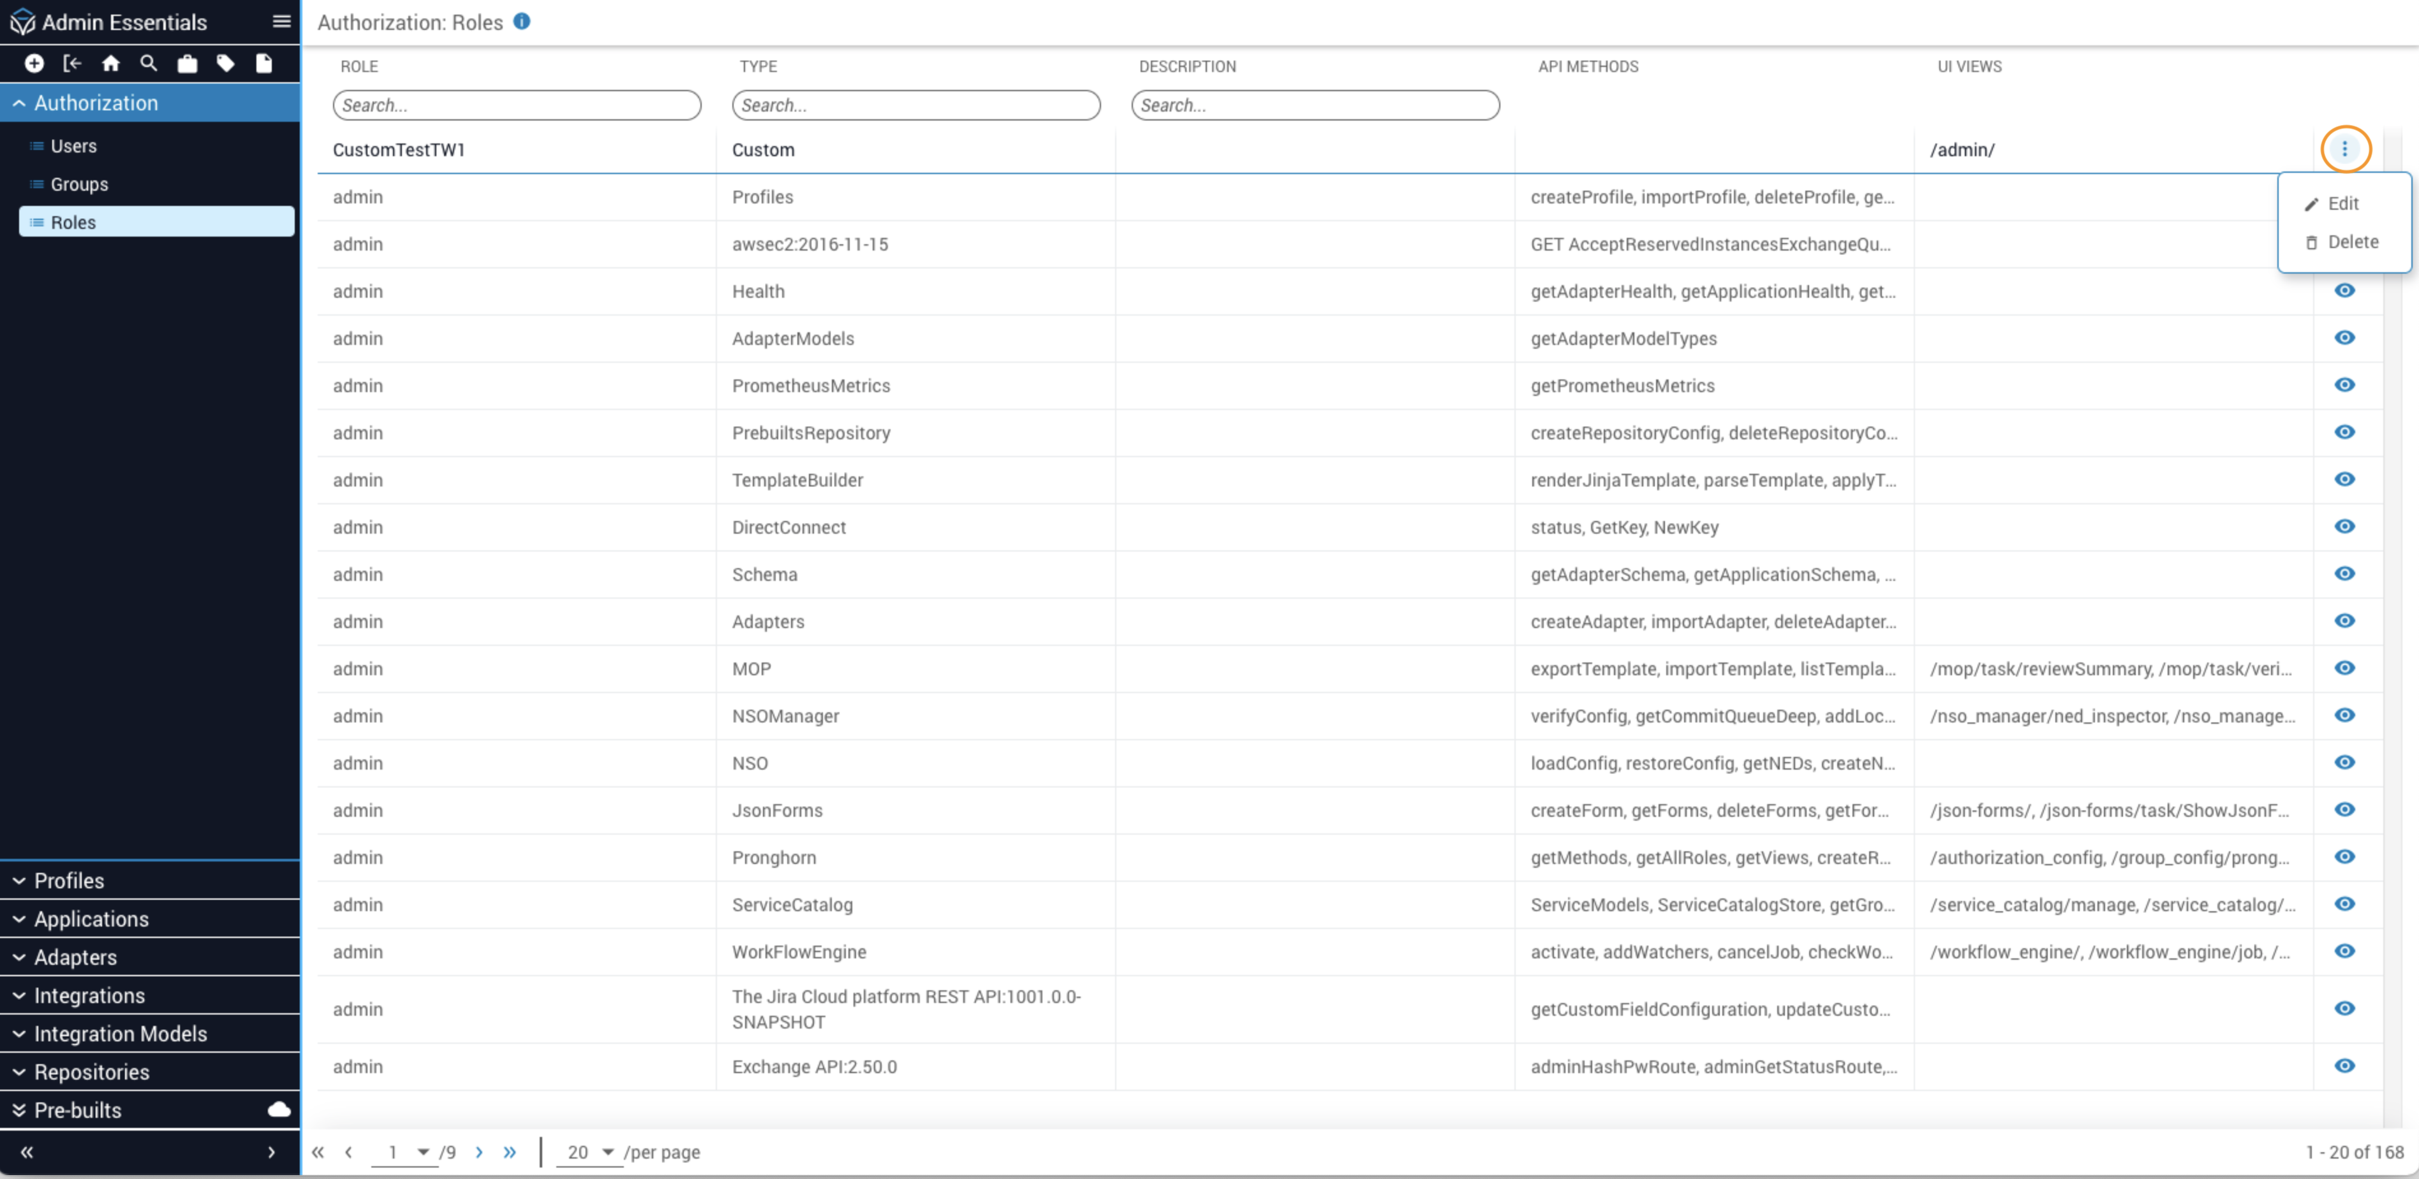Click the eye icon for the WorkFlowEngine row
Viewport: 2419px width, 1179px height.
(2344, 951)
